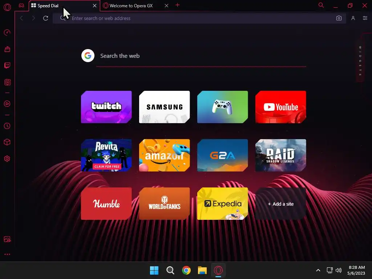Open the Player sidebar icon

tap(7, 104)
